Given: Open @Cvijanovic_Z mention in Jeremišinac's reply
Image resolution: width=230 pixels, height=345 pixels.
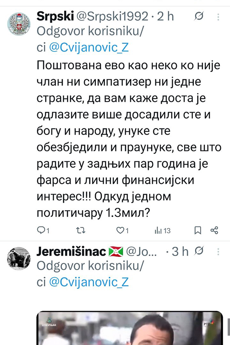Looking at the screenshot, I should click(88, 283).
